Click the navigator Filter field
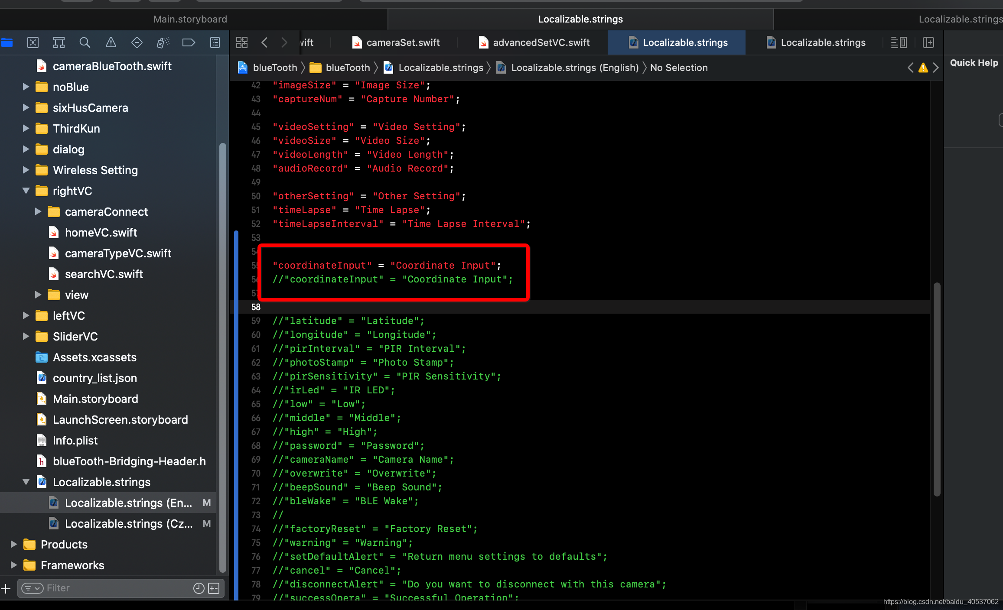 pos(117,588)
